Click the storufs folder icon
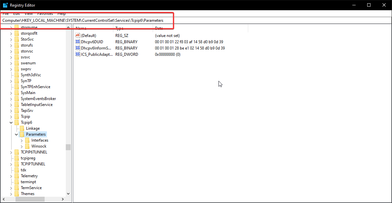This screenshot has height=203, width=392. [17, 45]
